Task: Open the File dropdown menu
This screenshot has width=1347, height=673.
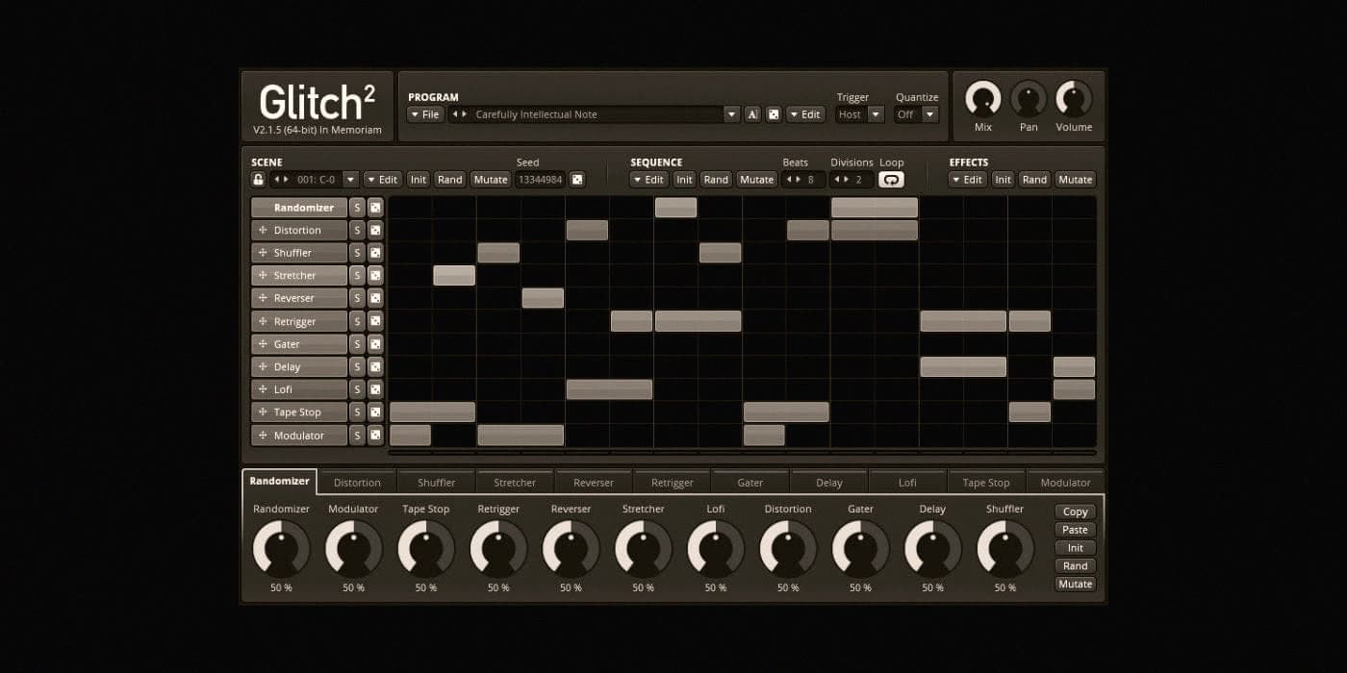Action: (425, 114)
